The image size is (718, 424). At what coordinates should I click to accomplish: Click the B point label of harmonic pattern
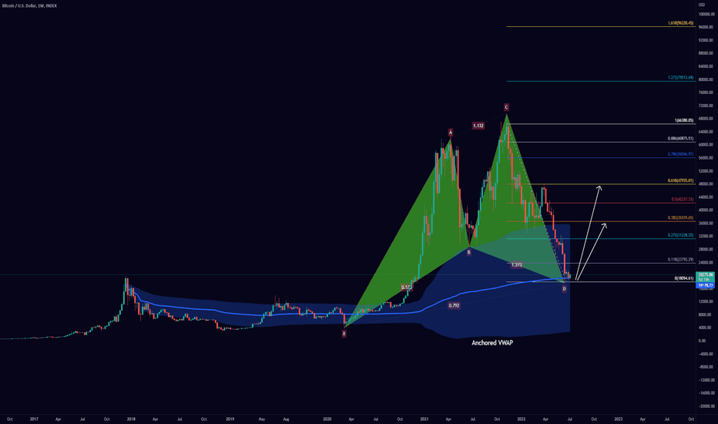point(468,252)
